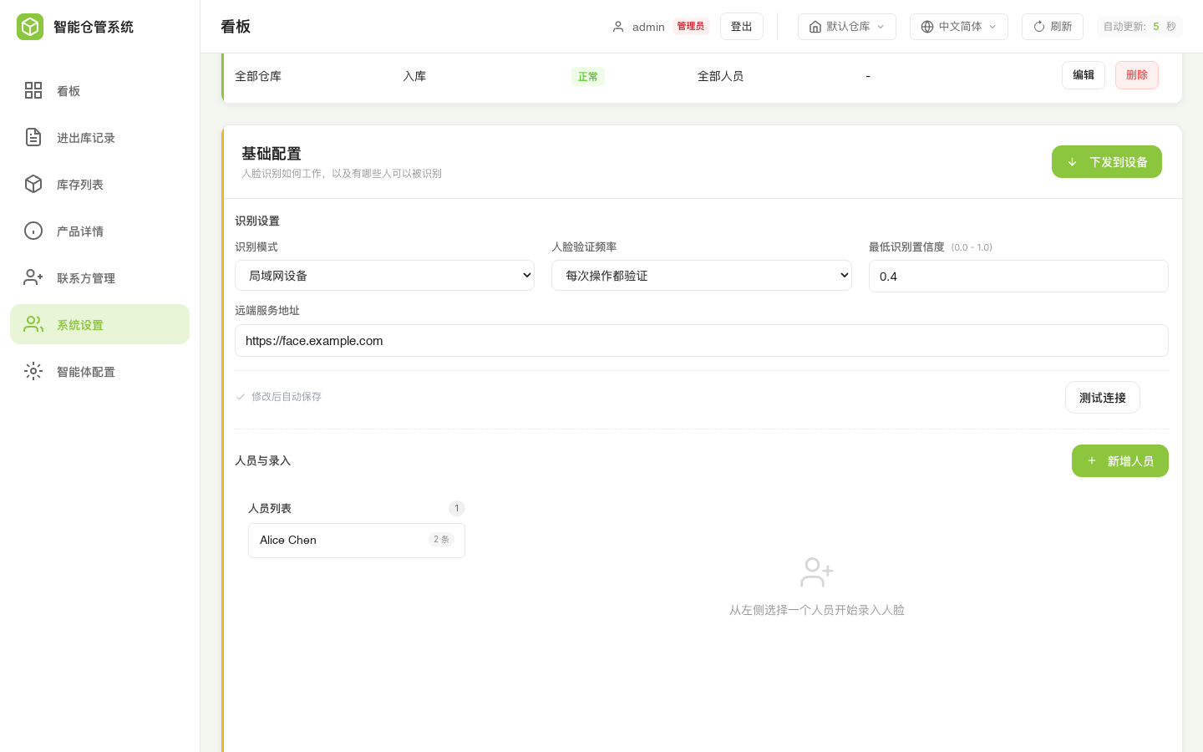Expand the 人脸验证频率 select showing 每次操作都验证

(702, 276)
